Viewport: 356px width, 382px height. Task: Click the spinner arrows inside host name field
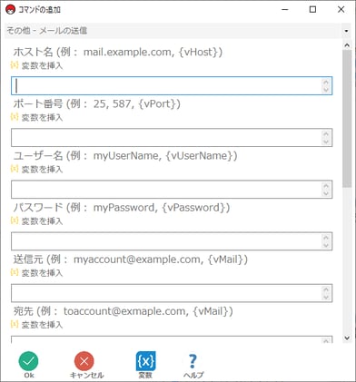(x=326, y=85)
